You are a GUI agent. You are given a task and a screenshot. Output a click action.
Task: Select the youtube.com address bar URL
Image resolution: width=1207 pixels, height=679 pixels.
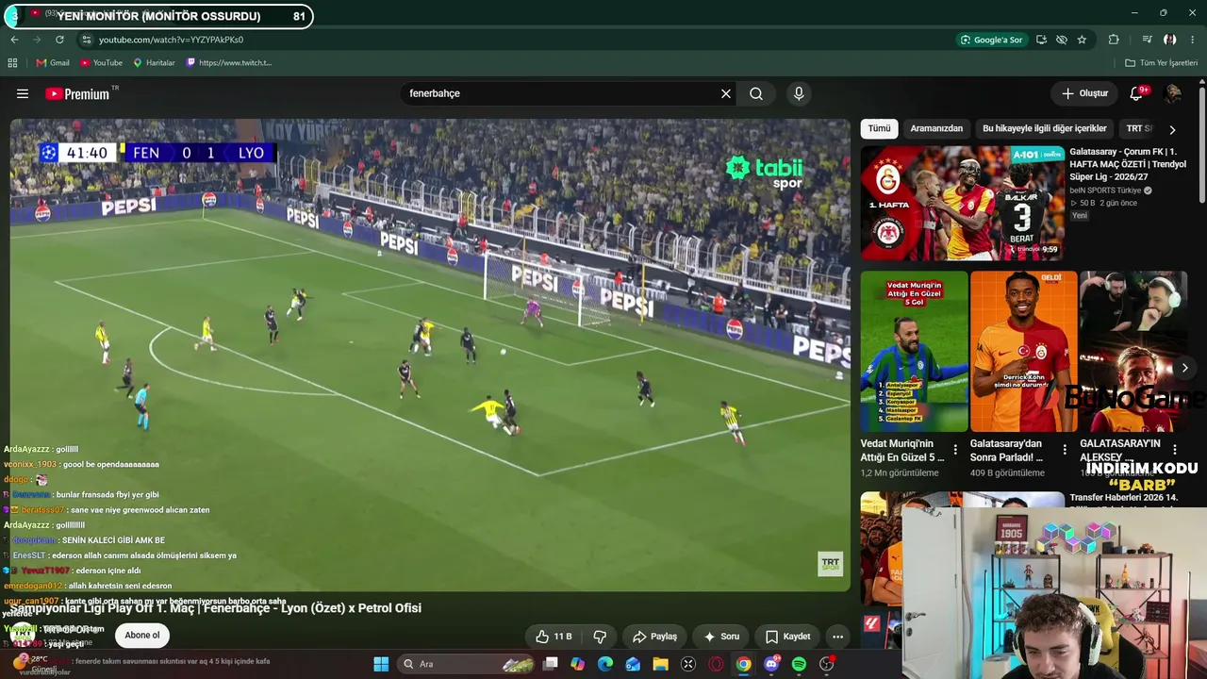tap(171, 40)
